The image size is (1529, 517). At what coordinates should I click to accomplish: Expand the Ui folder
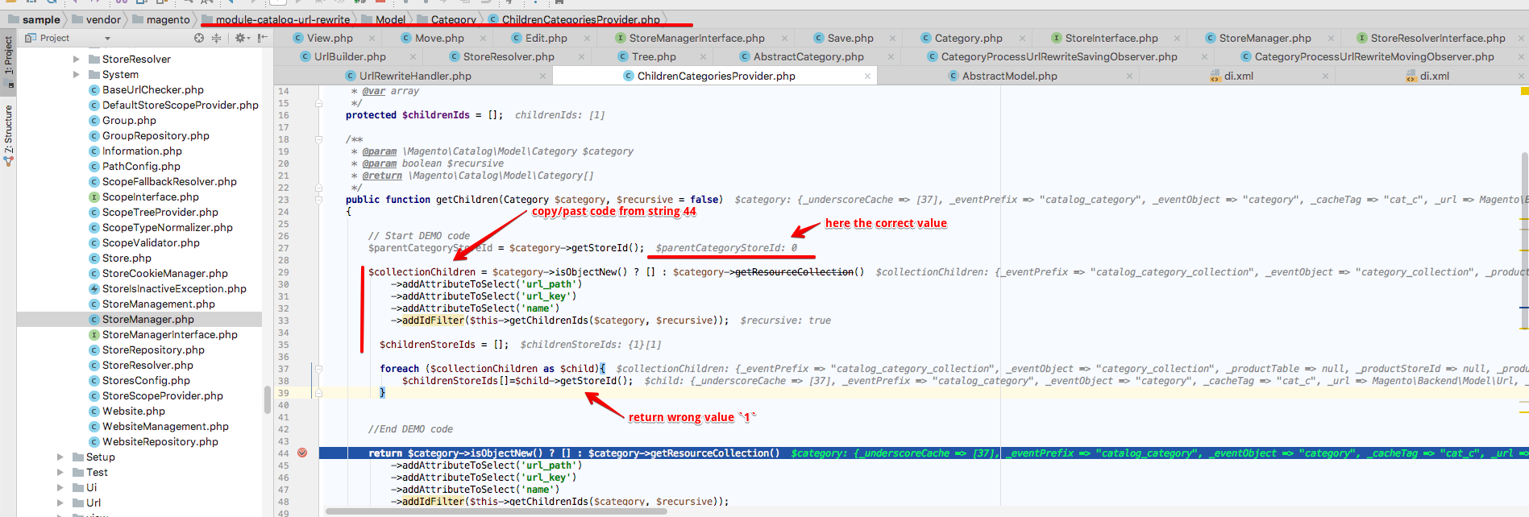click(x=60, y=487)
